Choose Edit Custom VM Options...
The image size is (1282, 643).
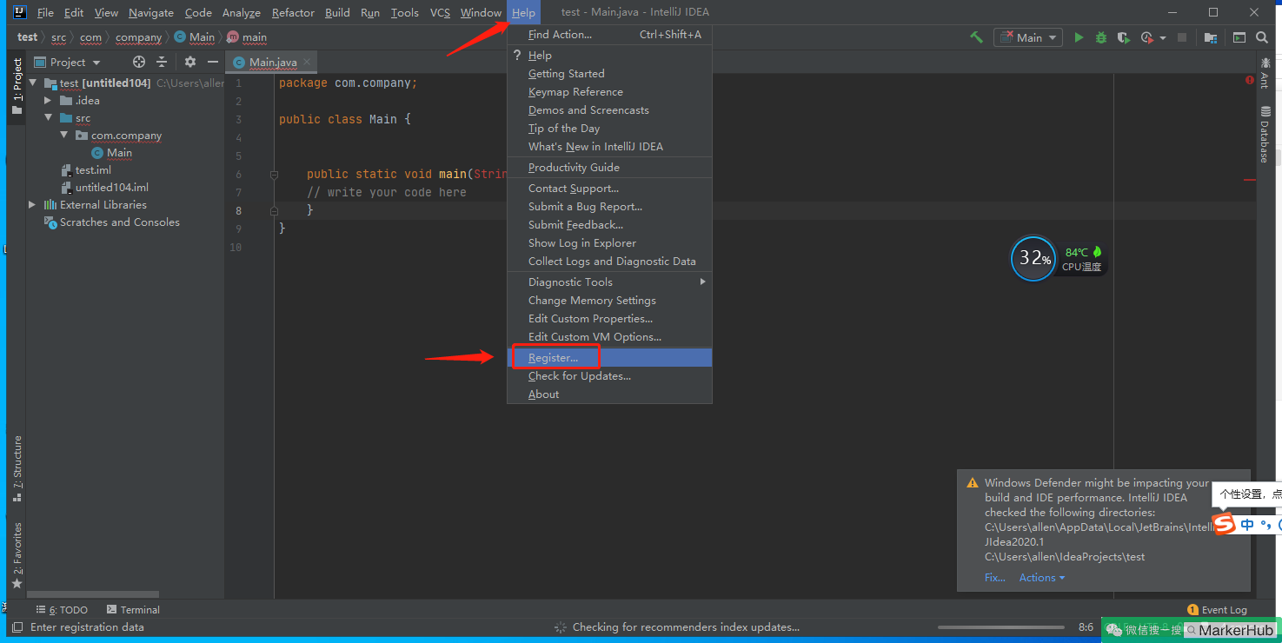pyautogui.click(x=610, y=337)
